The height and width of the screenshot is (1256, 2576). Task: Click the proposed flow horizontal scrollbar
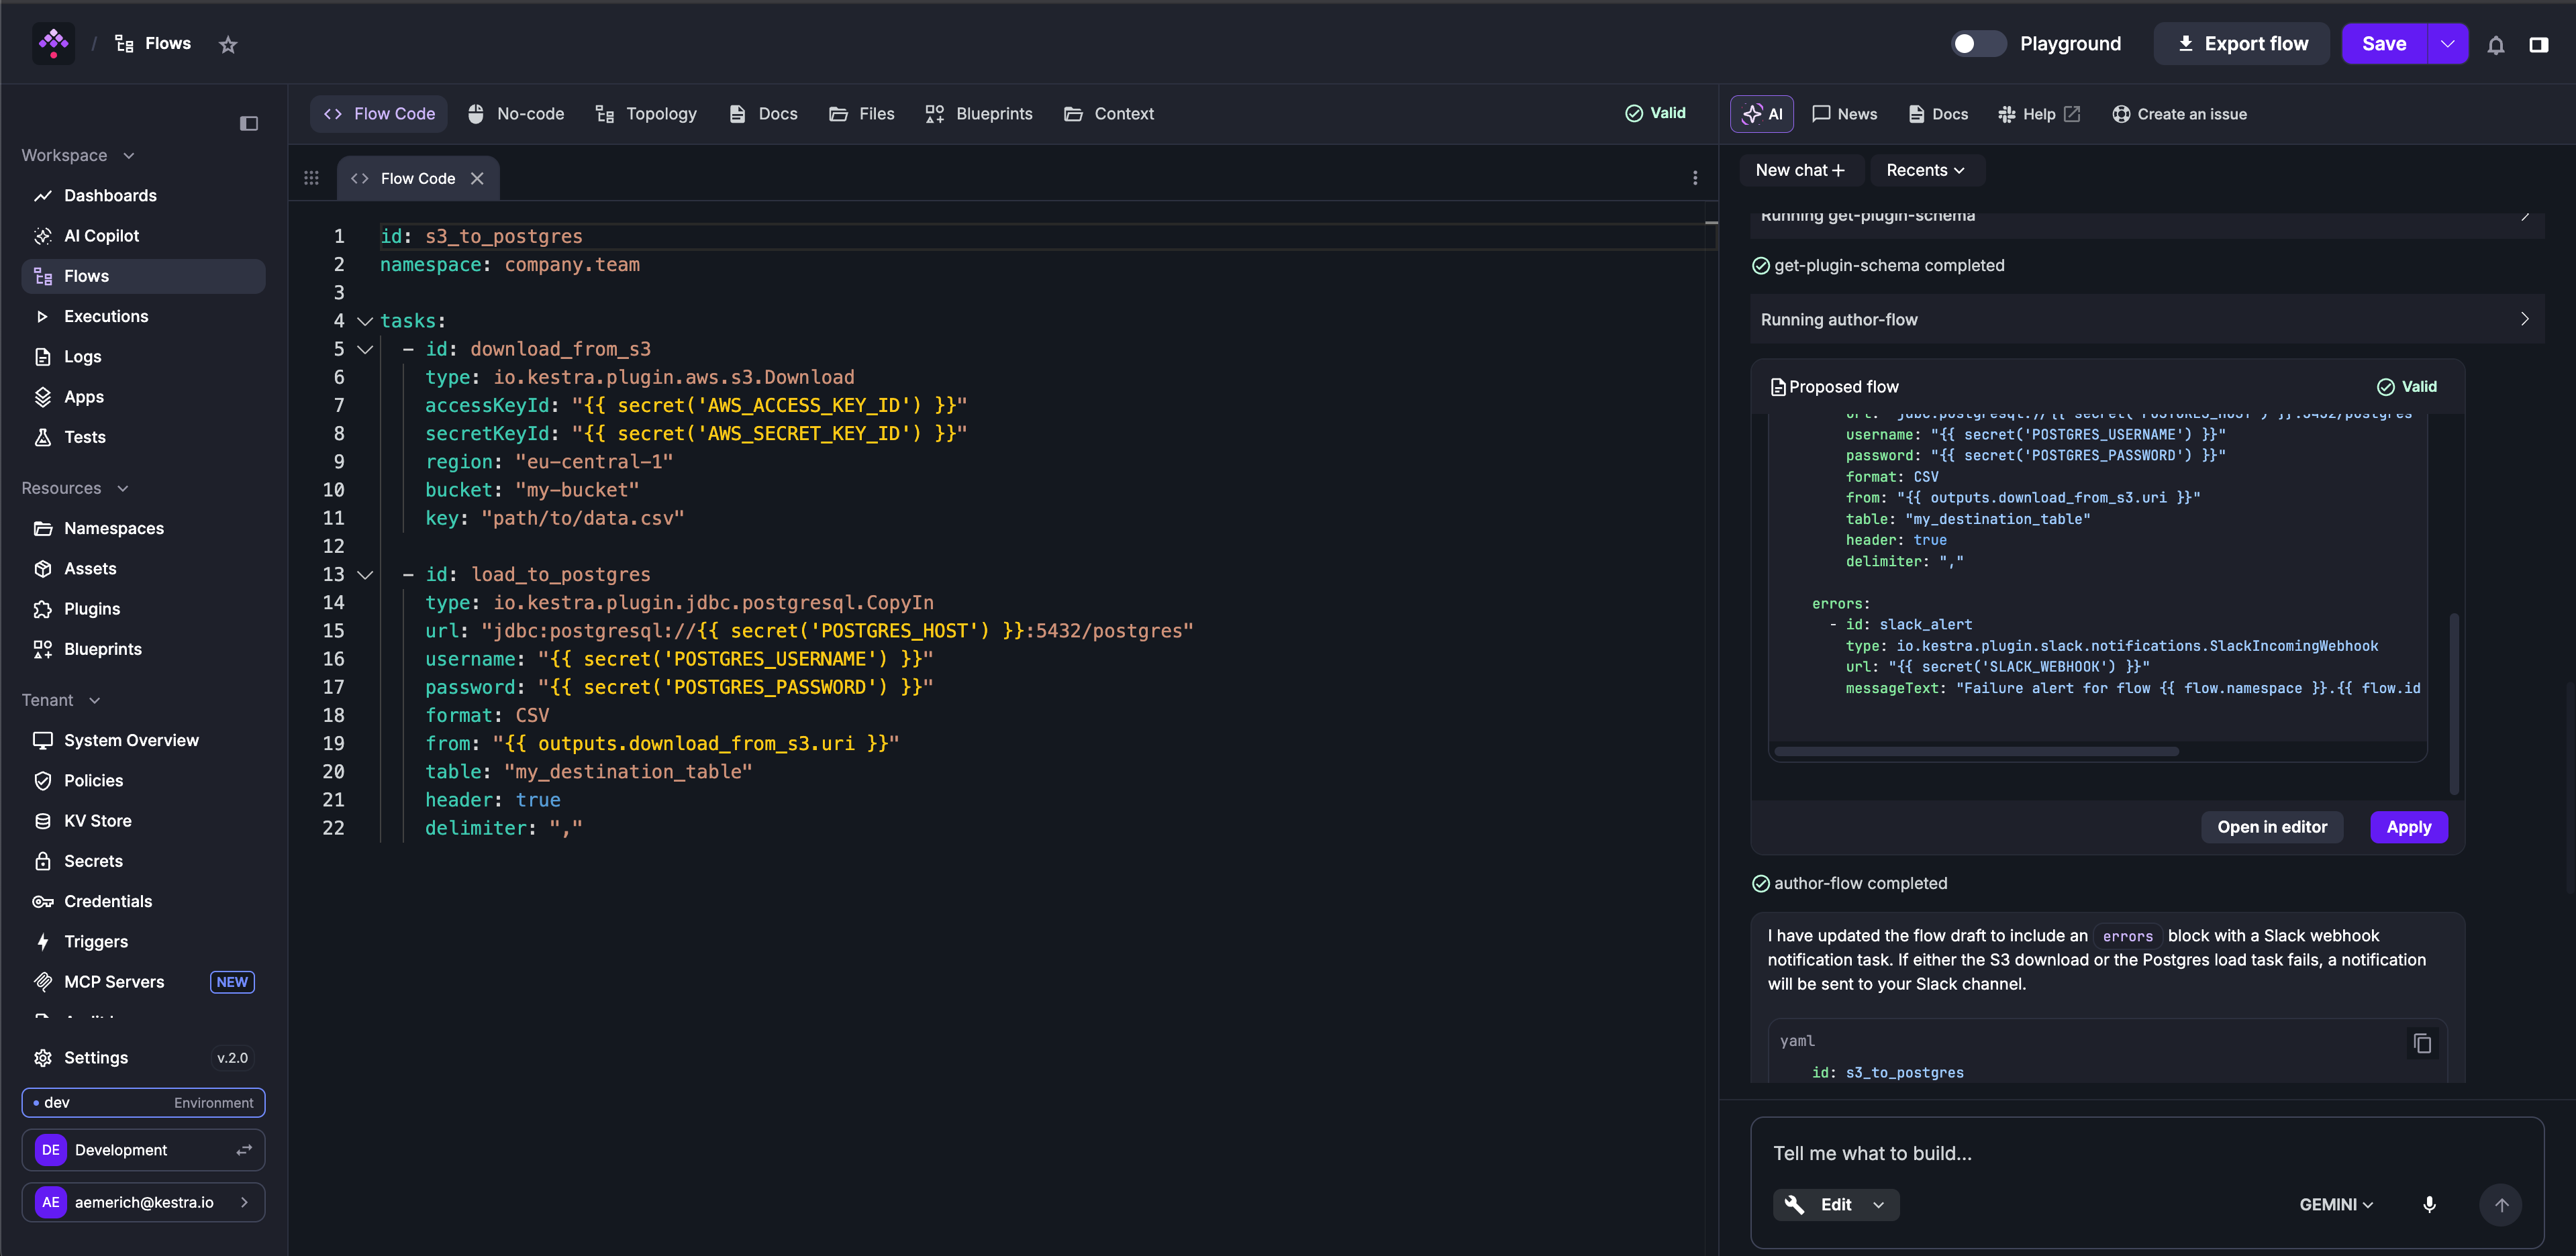1977,751
